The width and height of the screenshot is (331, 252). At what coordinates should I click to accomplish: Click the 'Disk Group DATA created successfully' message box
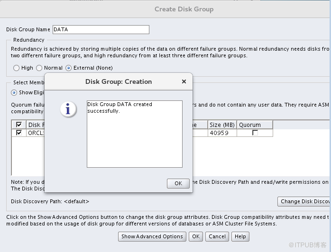[x=135, y=134]
